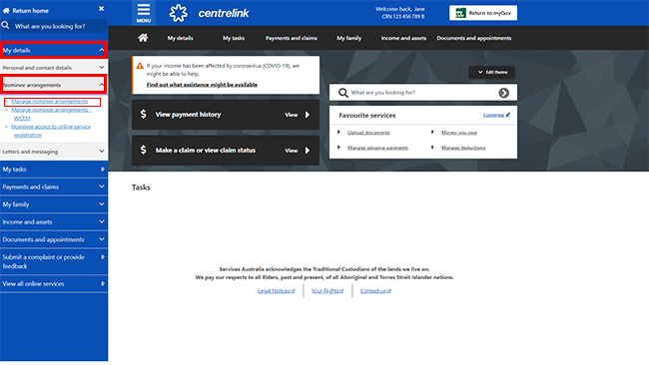The image size is (649, 365).
Task: Open View all online services
Action: tap(54, 284)
